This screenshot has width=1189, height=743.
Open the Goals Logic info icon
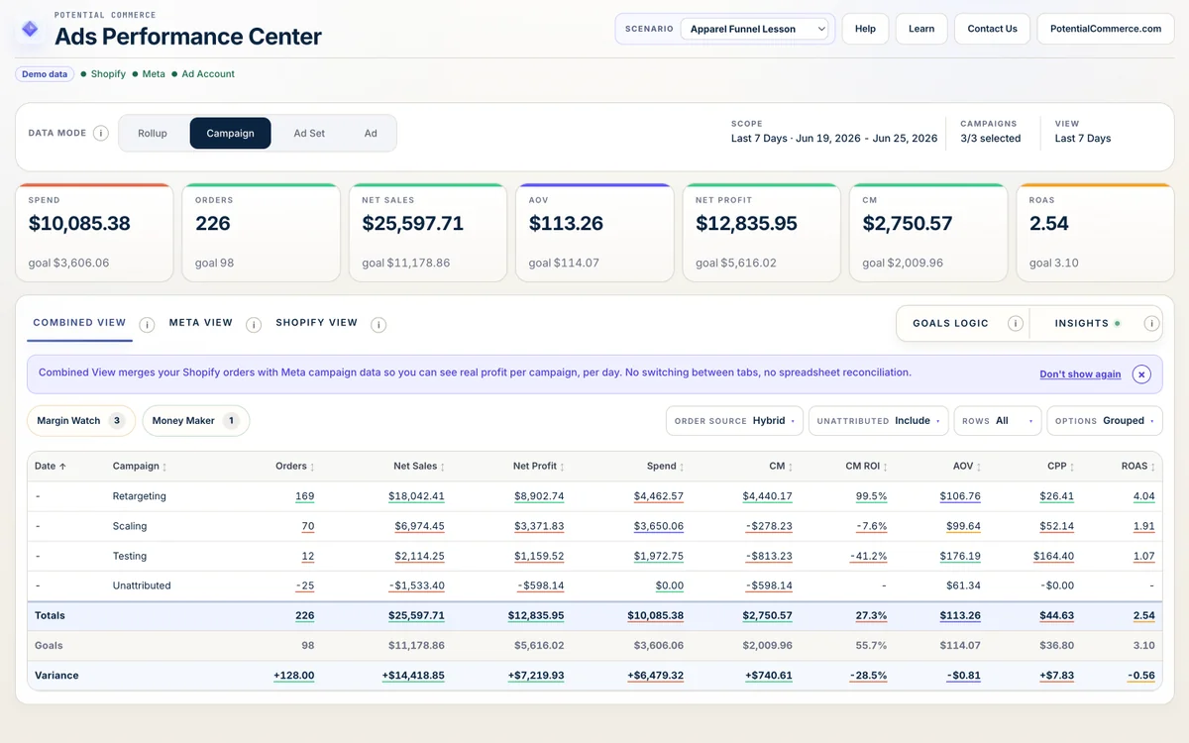pyautogui.click(x=1015, y=323)
